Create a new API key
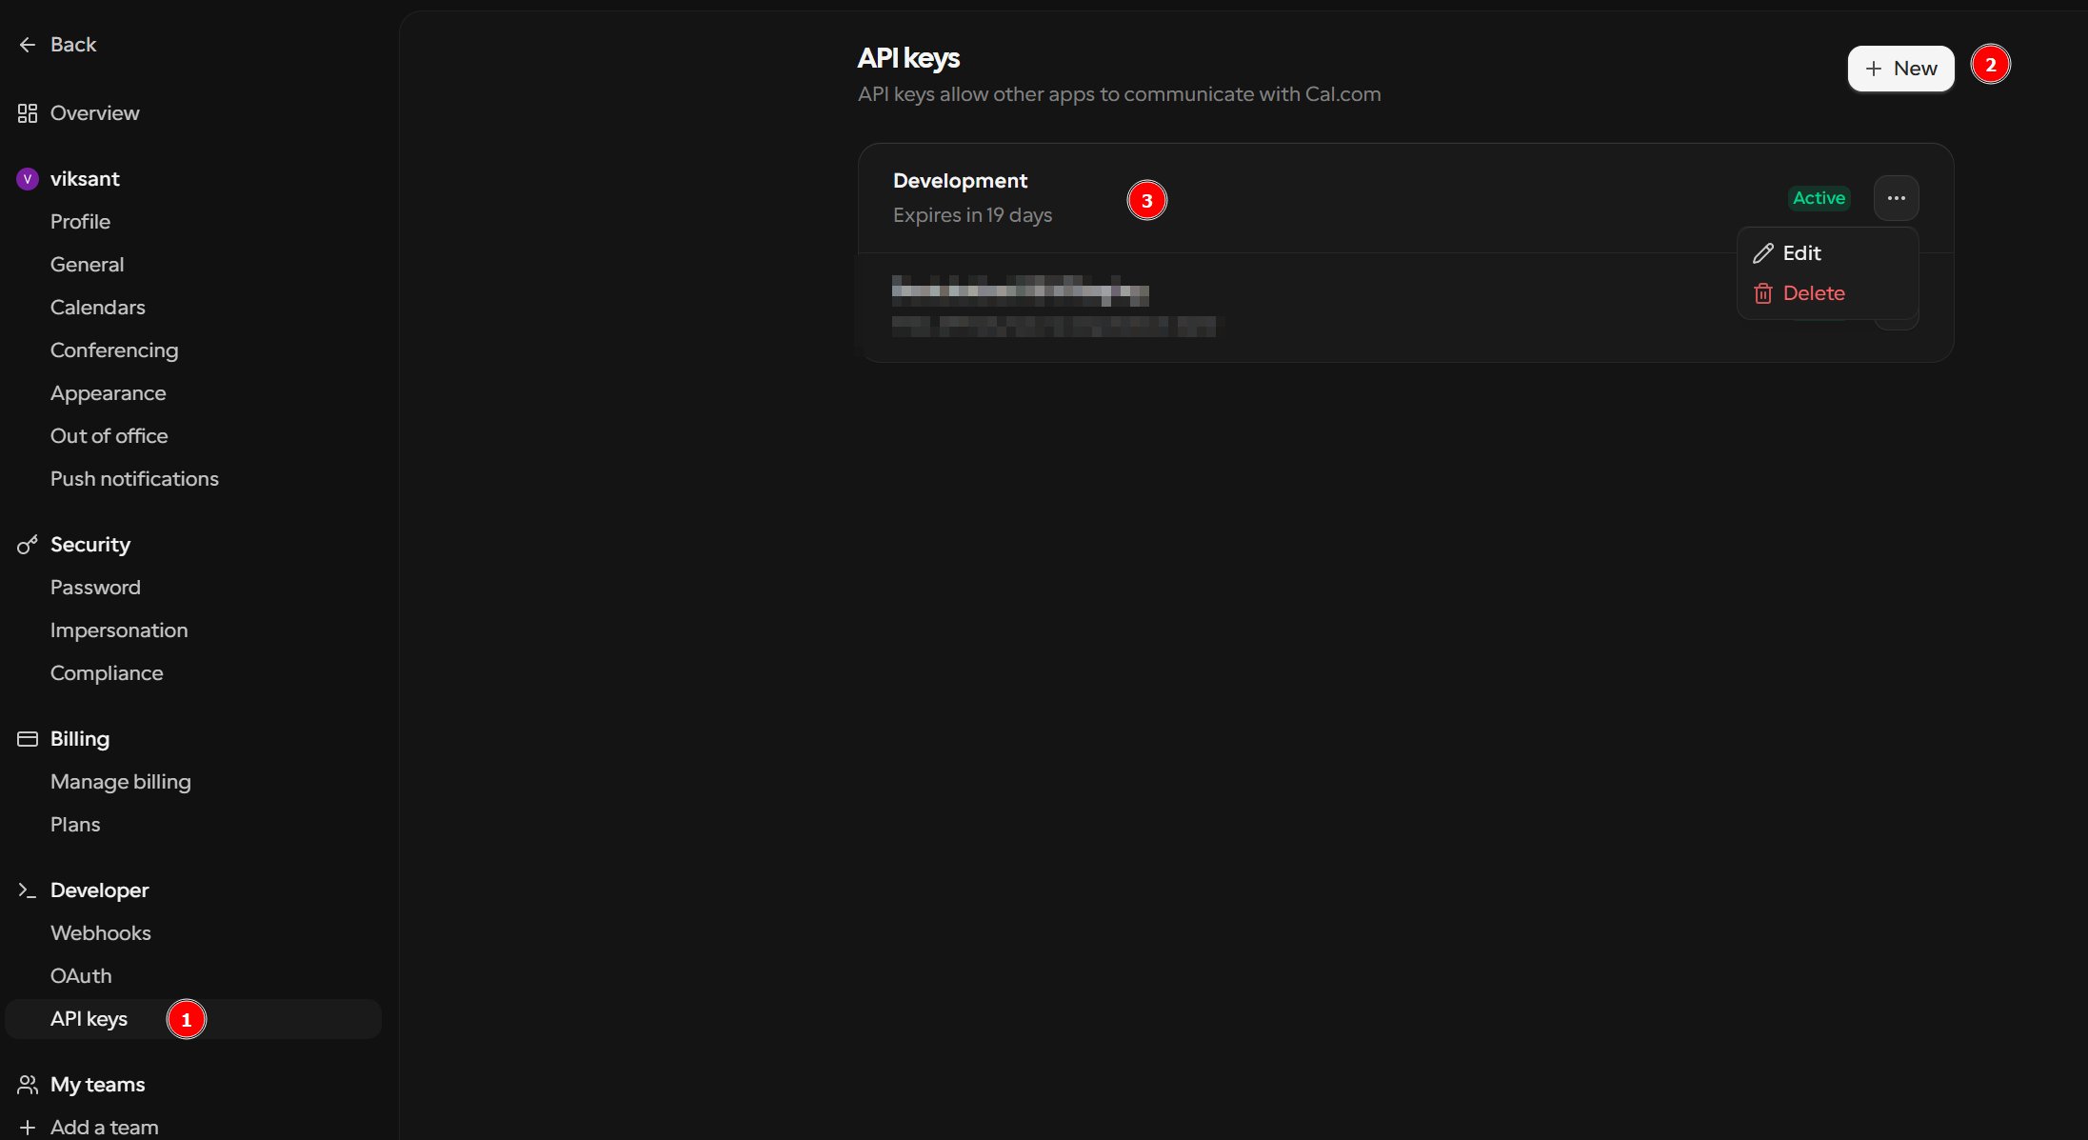The image size is (2088, 1140). (1900, 69)
